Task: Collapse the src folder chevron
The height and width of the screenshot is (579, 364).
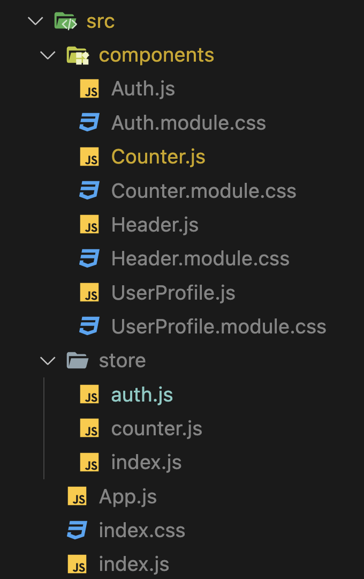Action: click(35, 21)
